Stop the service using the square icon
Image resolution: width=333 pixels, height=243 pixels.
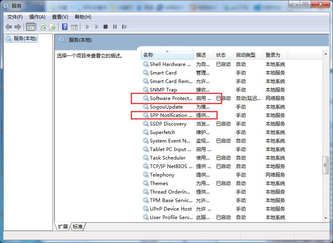pyautogui.click(x=105, y=27)
